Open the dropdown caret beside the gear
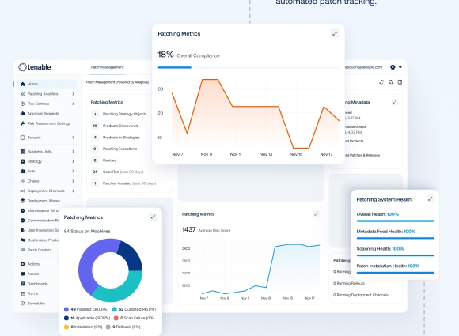459x336 pixels. tap(400, 67)
